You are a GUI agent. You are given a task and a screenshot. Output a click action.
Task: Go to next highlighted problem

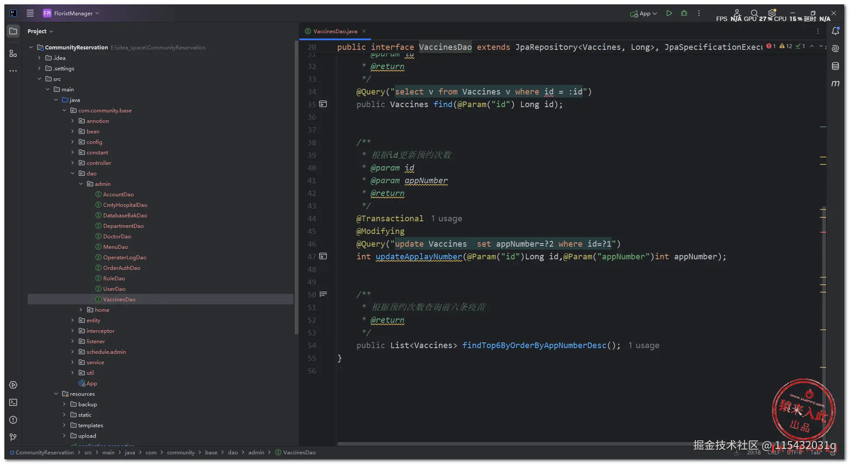click(x=821, y=46)
